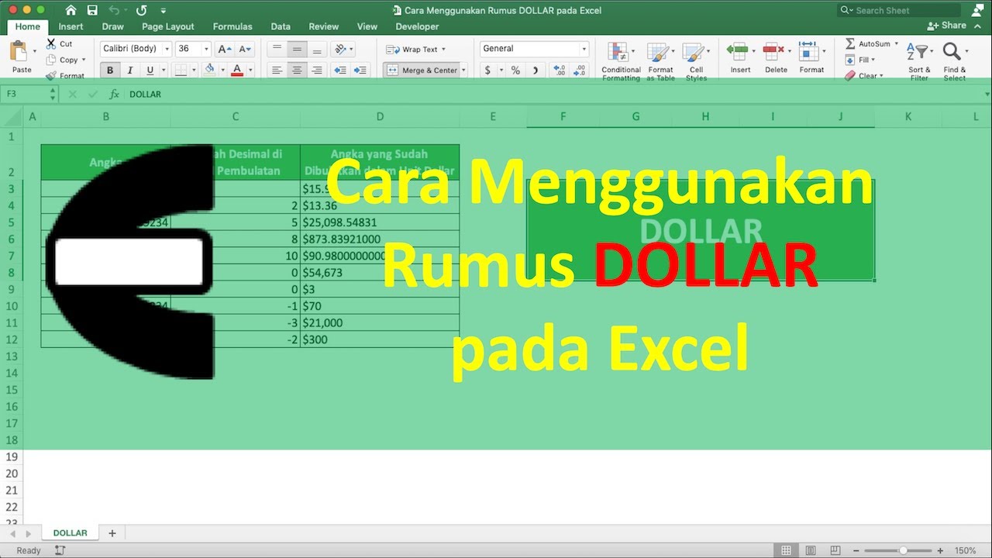Image resolution: width=992 pixels, height=558 pixels.
Task: Toggle underline formatting
Action: (150, 71)
